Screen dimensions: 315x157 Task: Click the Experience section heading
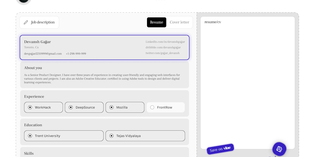coord(34,97)
